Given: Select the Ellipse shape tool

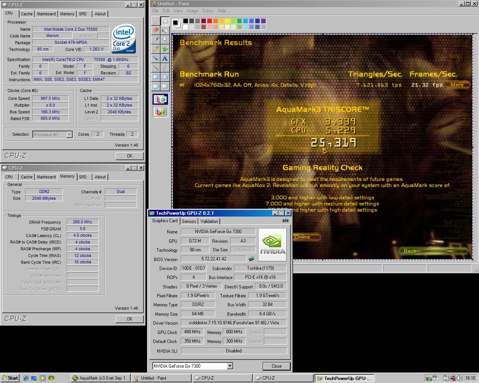Looking at the screenshot, I should click(x=156, y=86).
